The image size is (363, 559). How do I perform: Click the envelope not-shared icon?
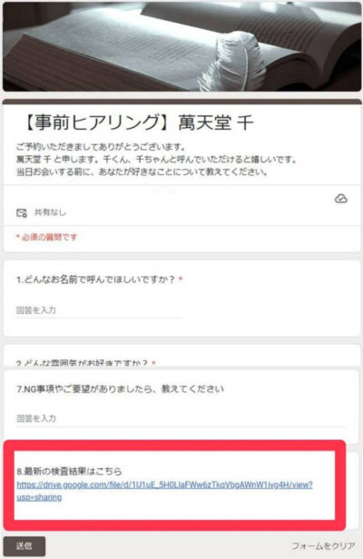(x=22, y=213)
